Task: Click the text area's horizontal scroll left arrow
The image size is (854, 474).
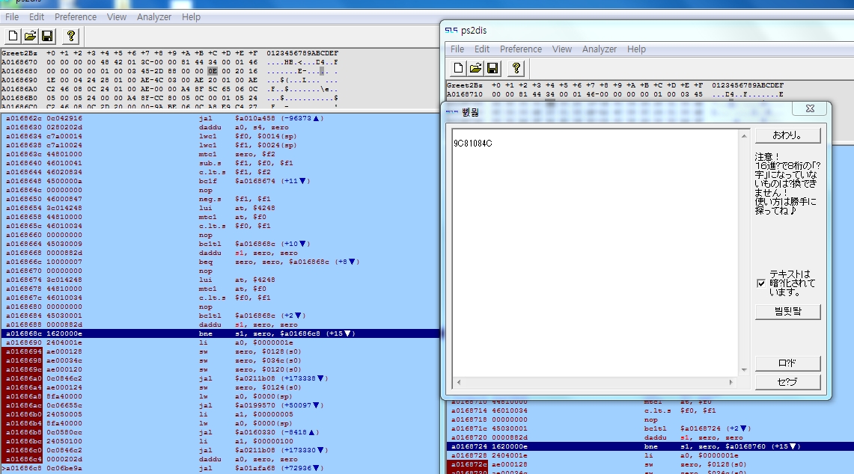Action: coord(459,382)
